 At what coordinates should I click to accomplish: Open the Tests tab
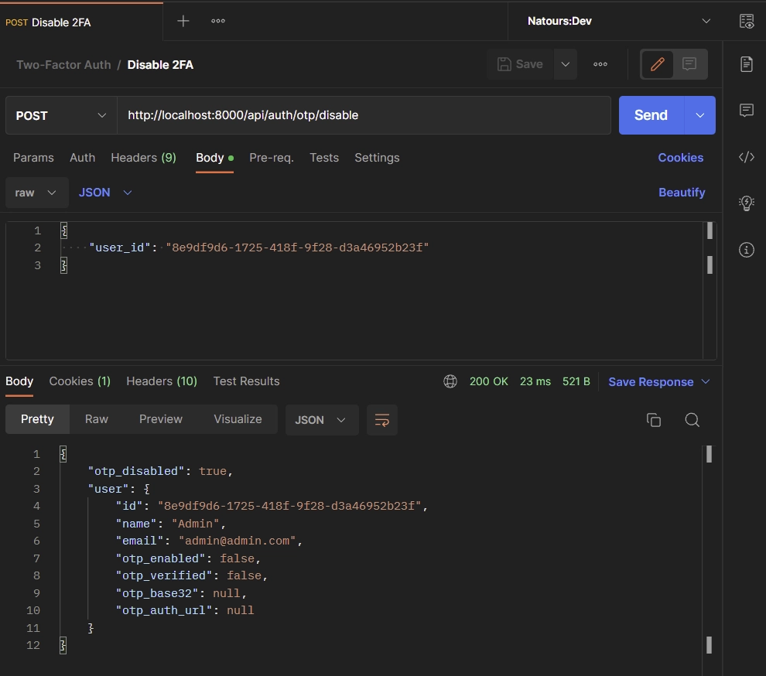324,158
